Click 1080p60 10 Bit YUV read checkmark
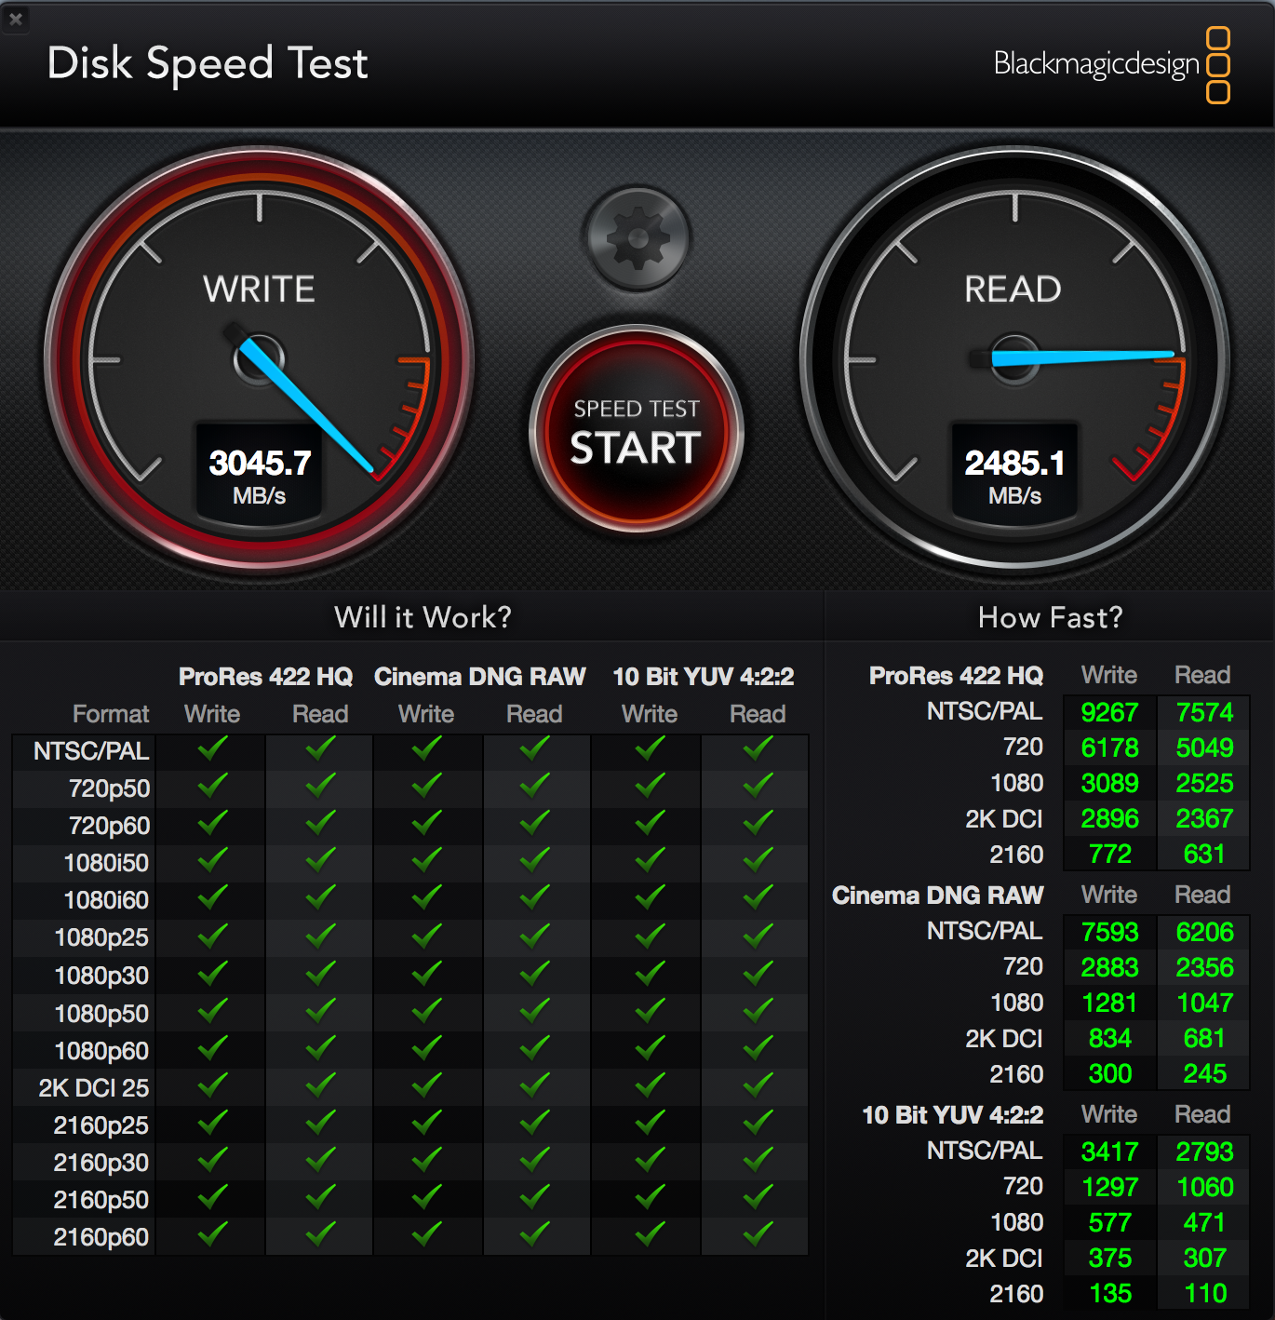 (758, 1048)
